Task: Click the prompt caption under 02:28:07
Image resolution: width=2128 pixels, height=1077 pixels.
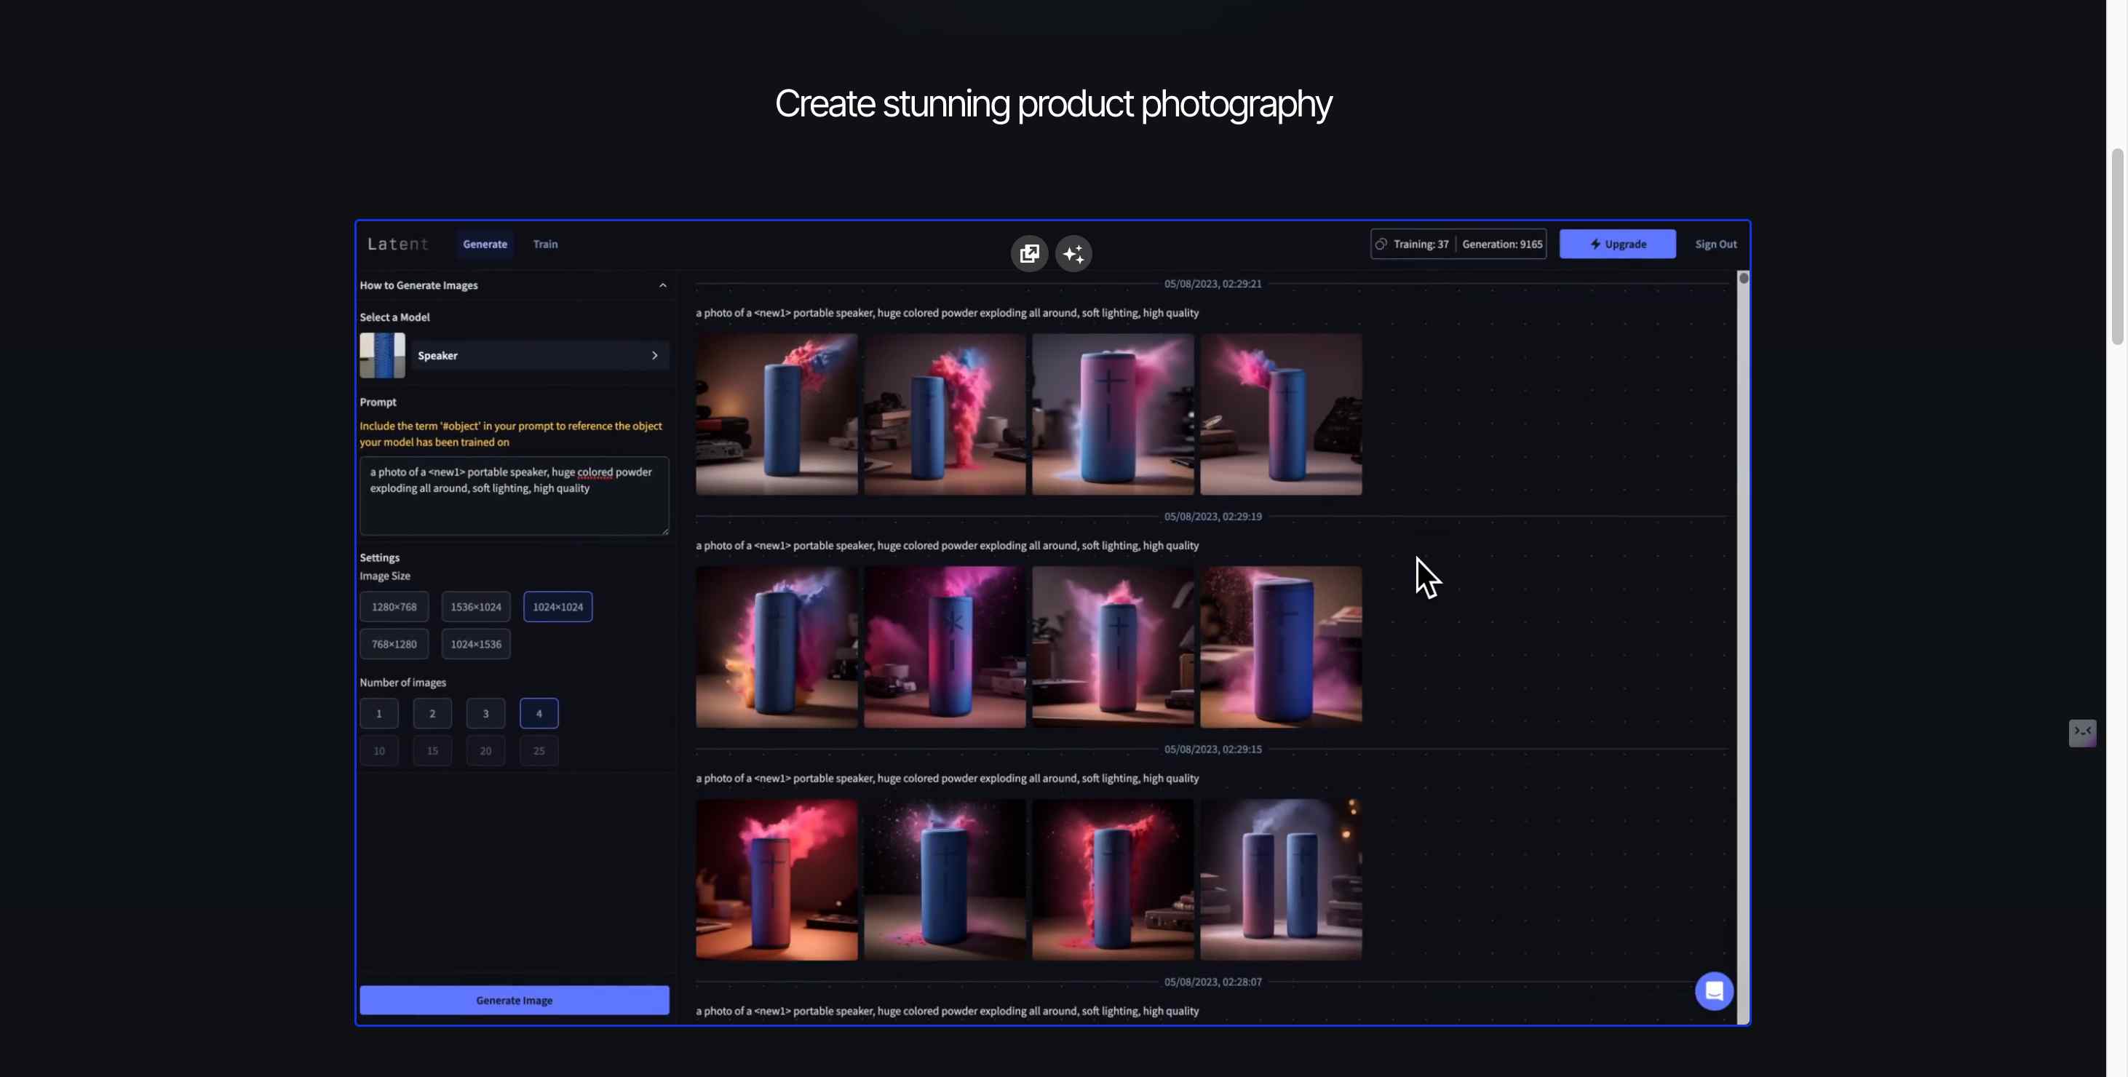Action: (947, 1010)
